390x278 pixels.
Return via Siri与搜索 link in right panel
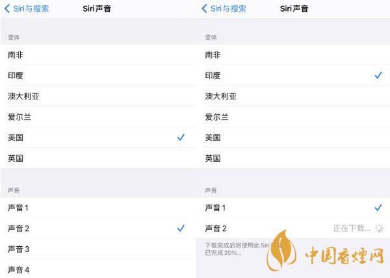227,9
